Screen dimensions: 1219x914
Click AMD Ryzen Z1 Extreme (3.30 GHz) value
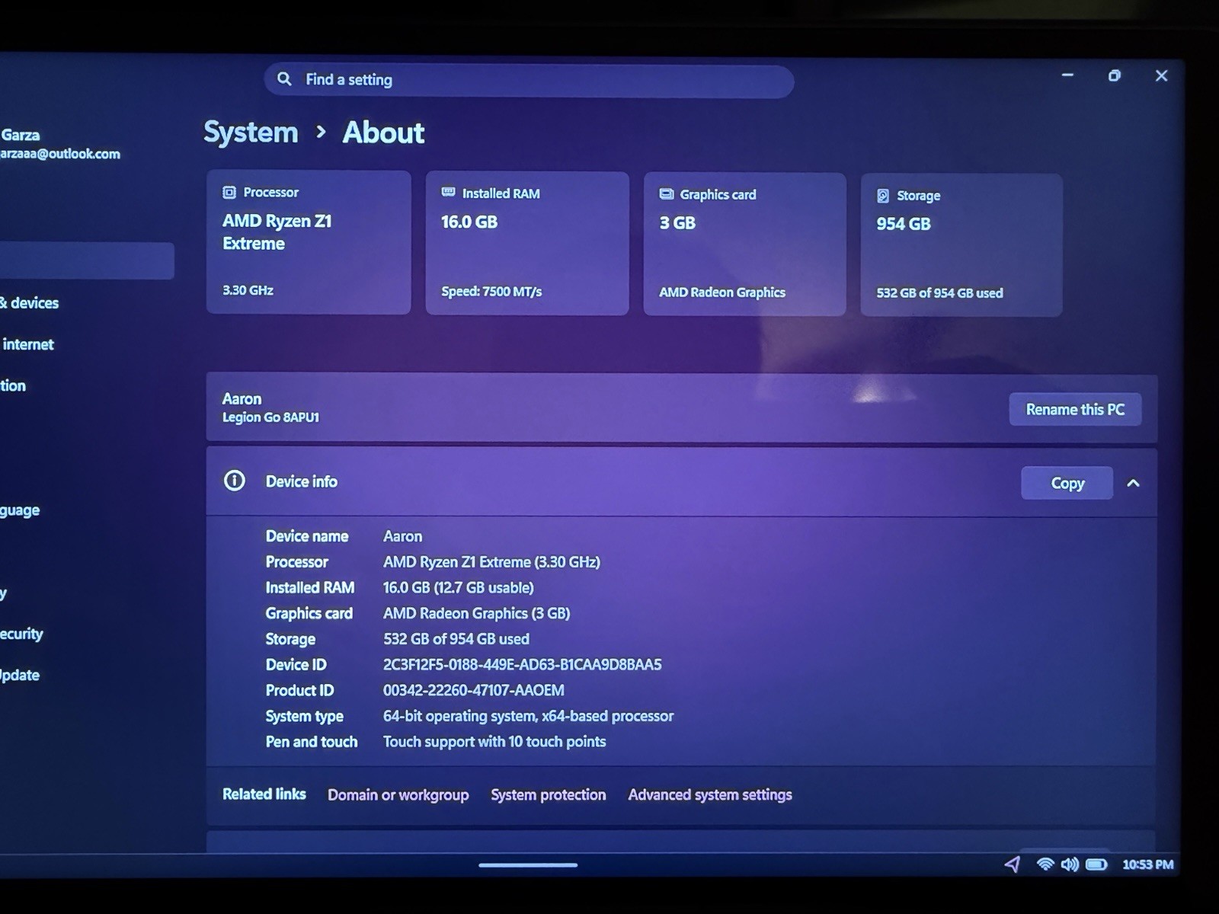pos(491,562)
